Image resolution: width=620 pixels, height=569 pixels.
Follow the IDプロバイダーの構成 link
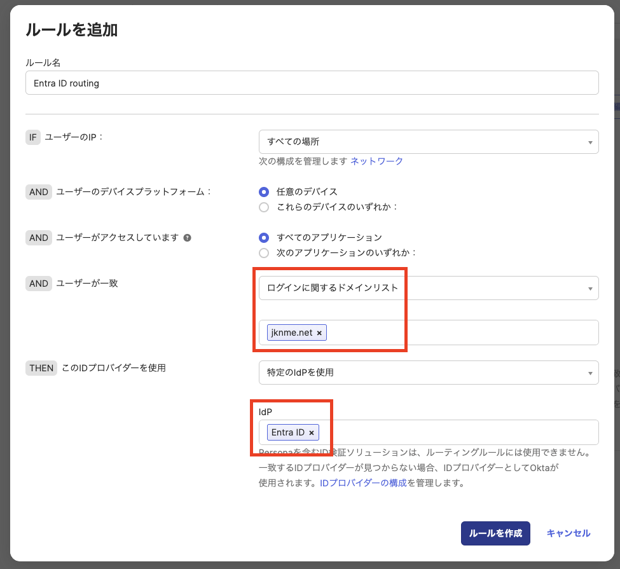[x=362, y=483]
